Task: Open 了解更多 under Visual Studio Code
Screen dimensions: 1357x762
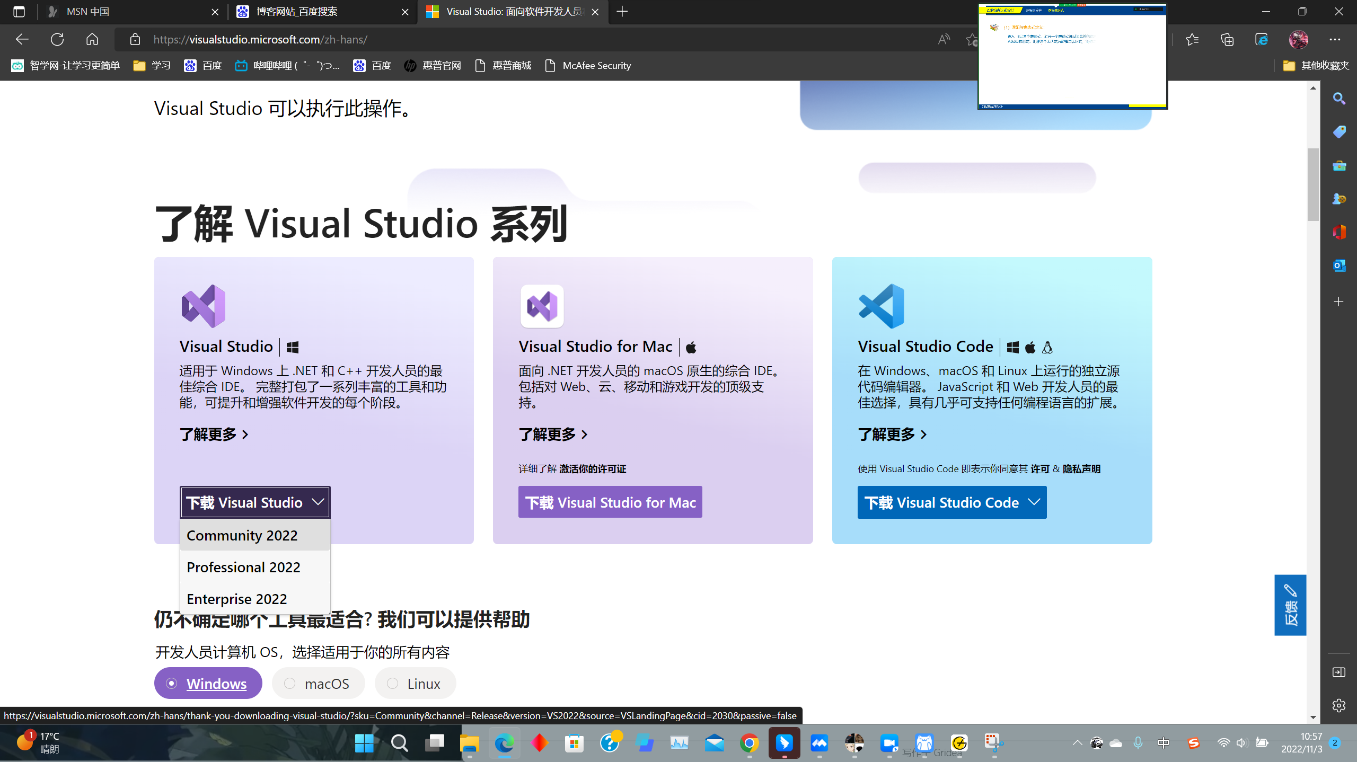Action: pyautogui.click(x=893, y=435)
